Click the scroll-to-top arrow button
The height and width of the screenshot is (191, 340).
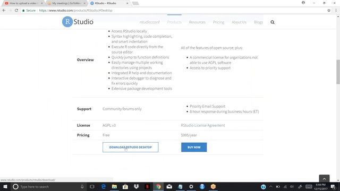click(x=324, y=179)
